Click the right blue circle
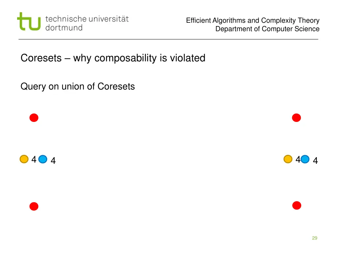The image size is (337, 253). 305,159
